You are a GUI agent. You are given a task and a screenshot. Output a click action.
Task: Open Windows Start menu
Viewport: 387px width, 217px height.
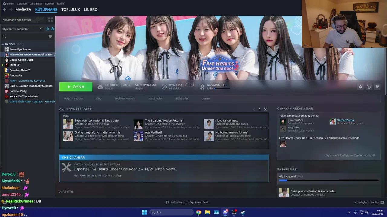[x=144, y=212]
